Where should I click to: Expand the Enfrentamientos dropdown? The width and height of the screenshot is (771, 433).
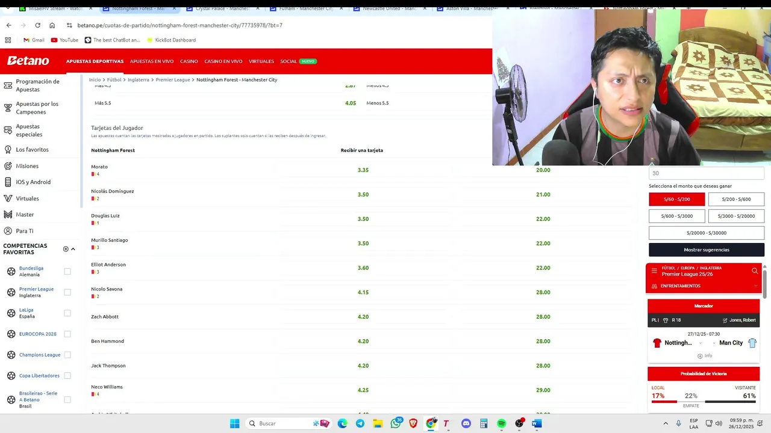tap(703, 286)
